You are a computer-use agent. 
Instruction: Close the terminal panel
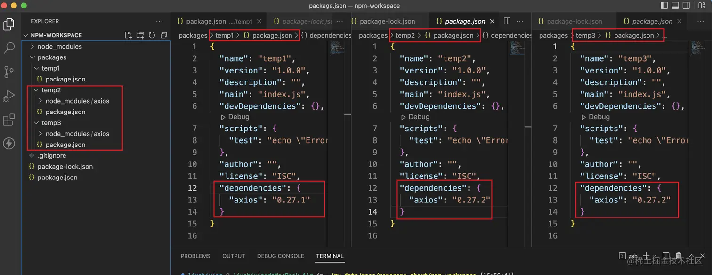(x=703, y=256)
